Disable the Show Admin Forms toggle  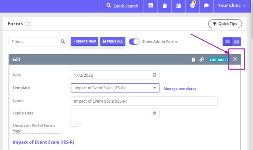134,42
